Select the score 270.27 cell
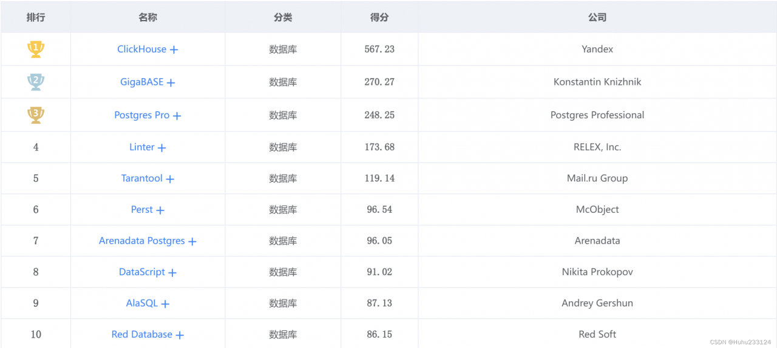This screenshot has width=777, height=348. 379,82
